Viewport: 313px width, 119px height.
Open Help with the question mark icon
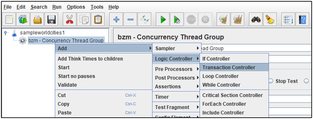click(302, 20)
